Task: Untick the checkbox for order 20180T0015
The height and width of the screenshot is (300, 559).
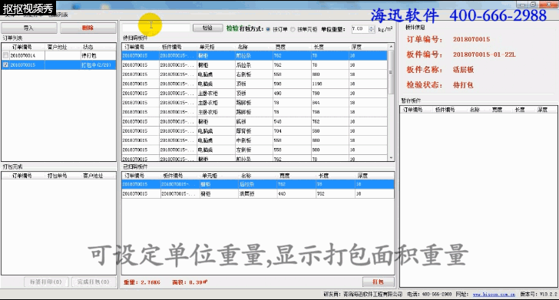Action: point(5,65)
